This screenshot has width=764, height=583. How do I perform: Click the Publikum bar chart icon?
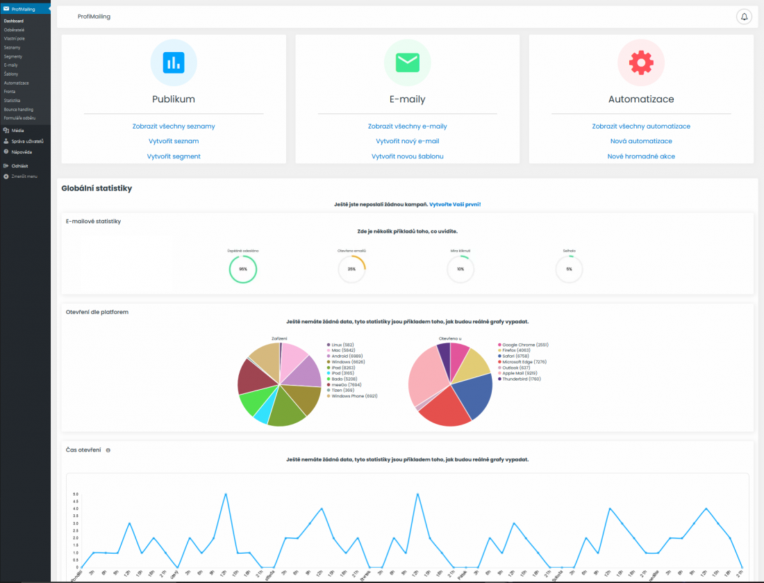(174, 63)
